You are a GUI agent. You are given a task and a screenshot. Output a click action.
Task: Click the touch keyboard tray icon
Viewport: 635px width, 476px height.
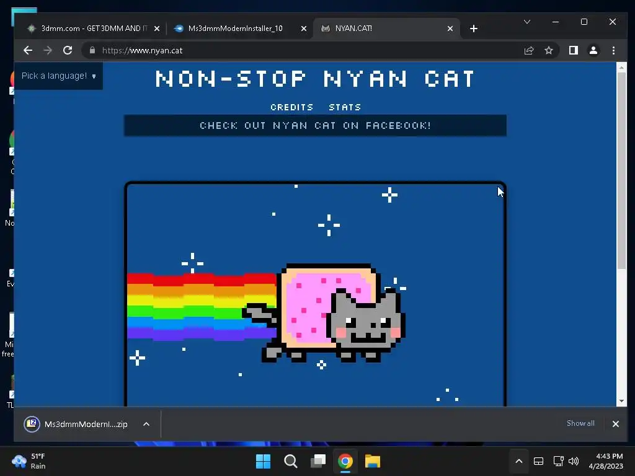point(538,461)
